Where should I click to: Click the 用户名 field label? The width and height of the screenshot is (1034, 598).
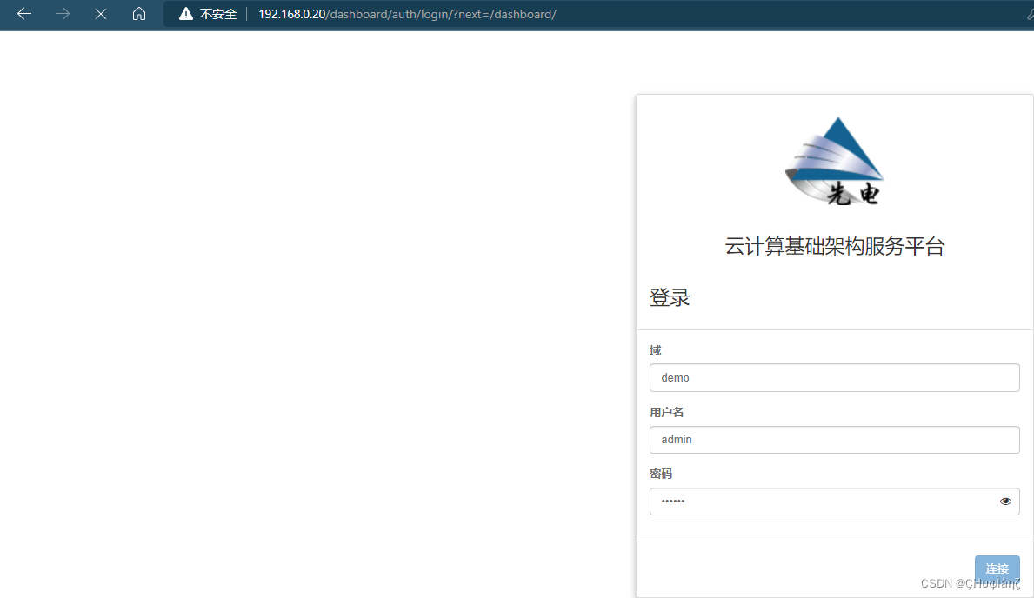667,412
